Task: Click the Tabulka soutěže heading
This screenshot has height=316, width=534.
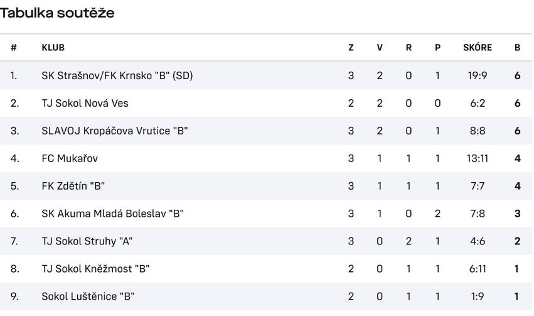Action: click(57, 13)
